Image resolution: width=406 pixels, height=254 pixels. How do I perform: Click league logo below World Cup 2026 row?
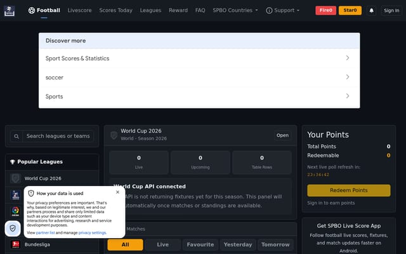click(15, 195)
